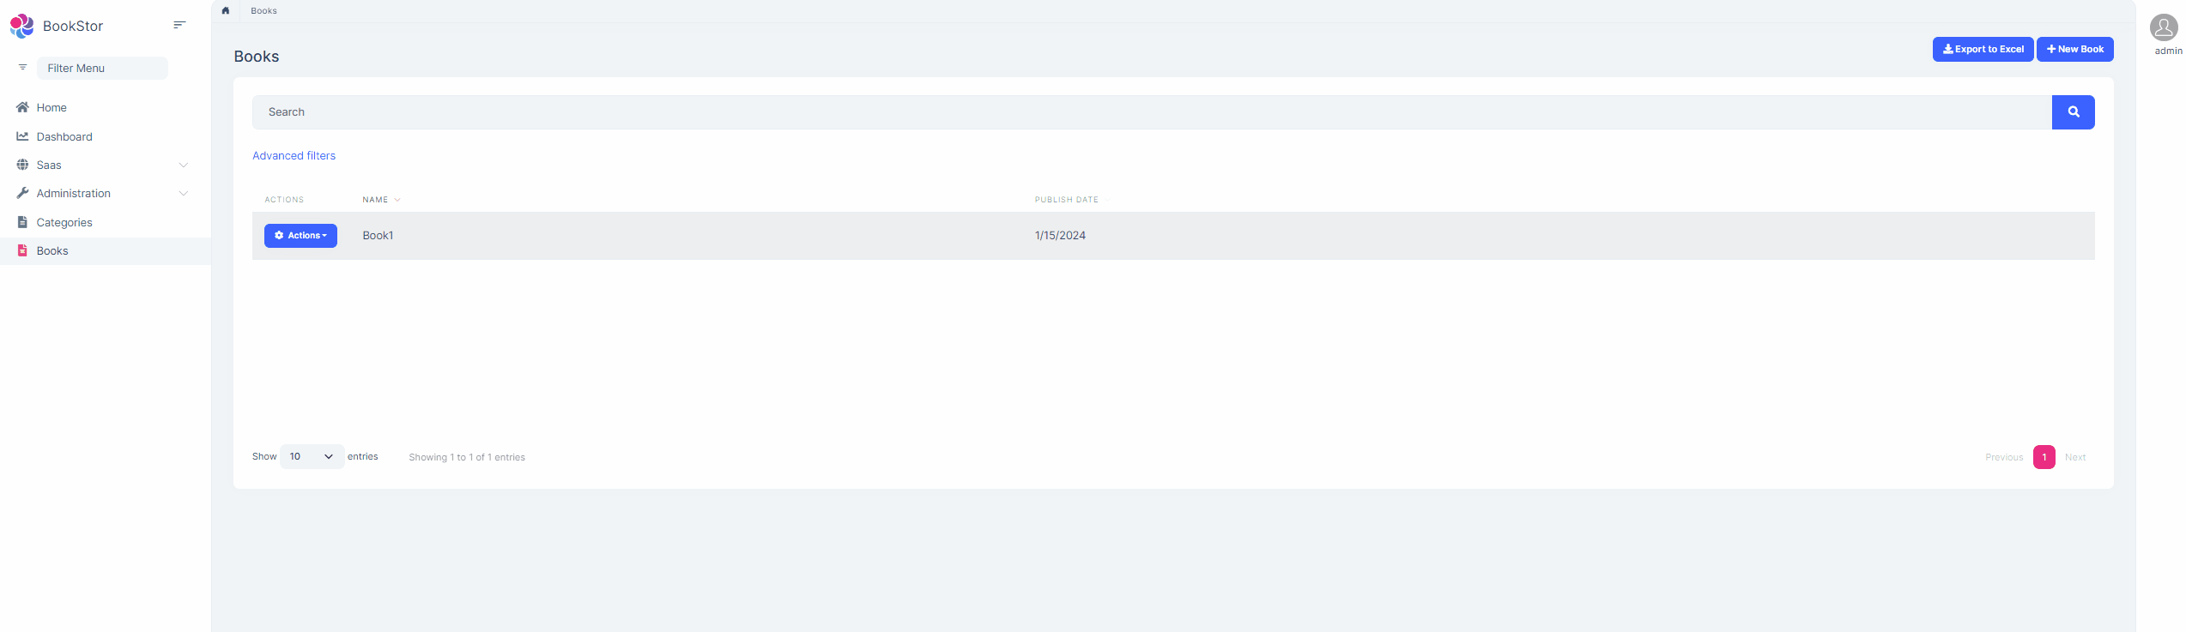Click the BookStor logo icon
The width and height of the screenshot is (2186, 632).
[21, 26]
